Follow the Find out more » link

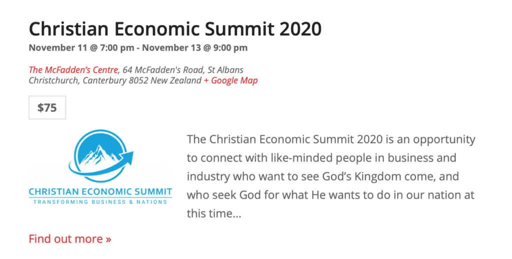[x=70, y=239]
